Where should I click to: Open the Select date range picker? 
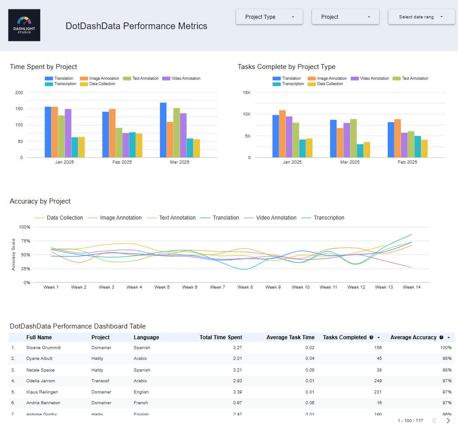(421, 17)
